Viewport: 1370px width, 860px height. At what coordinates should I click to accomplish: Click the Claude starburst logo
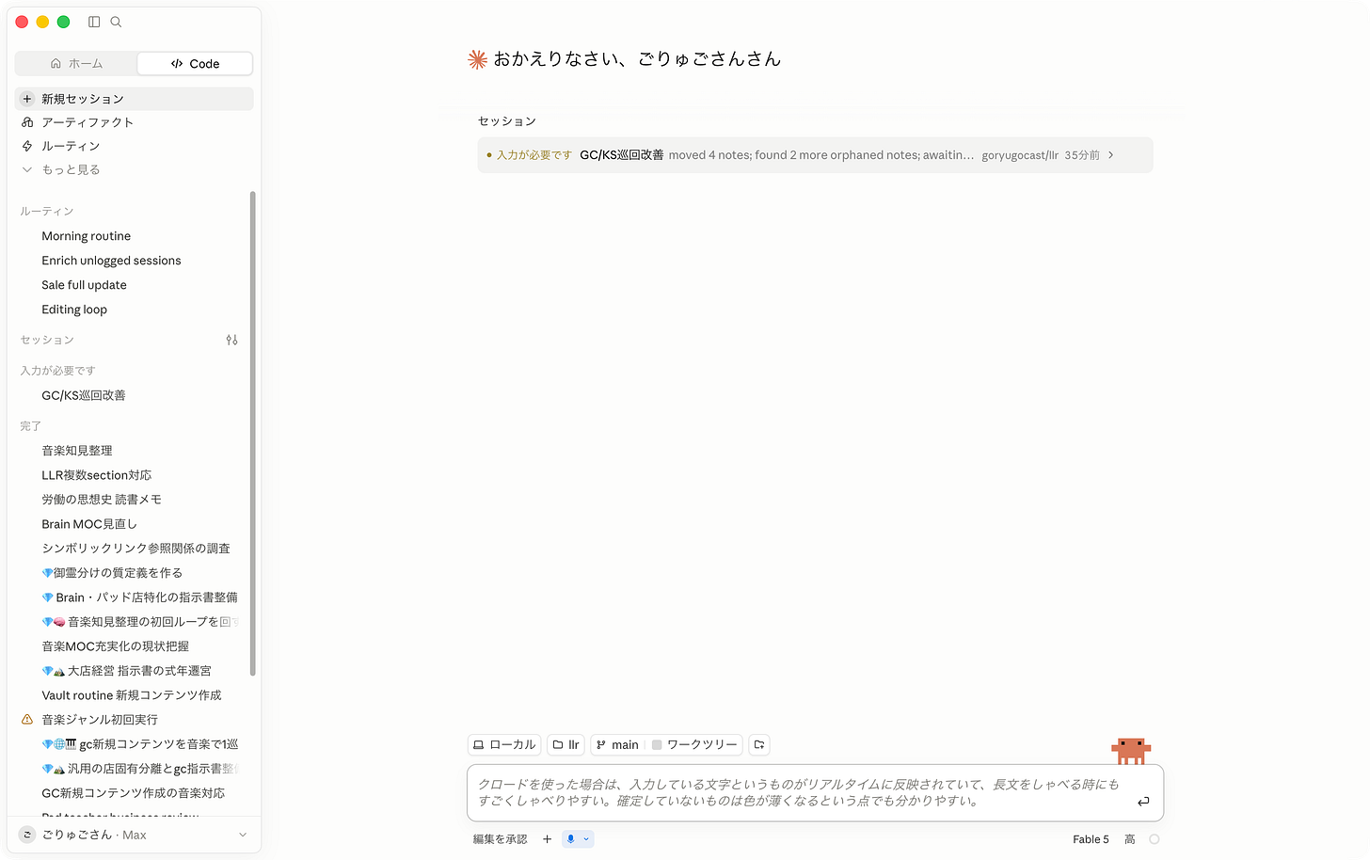[478, 59]
